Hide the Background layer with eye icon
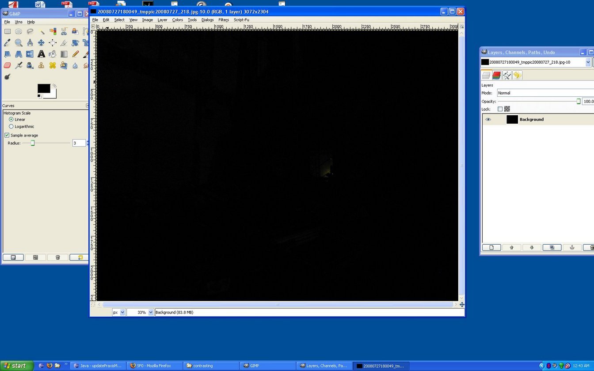The image size is (594, 371). click(488, 120)
